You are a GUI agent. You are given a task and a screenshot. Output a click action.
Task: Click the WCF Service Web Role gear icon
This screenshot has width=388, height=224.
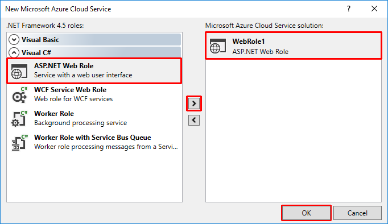click(19, 95)
